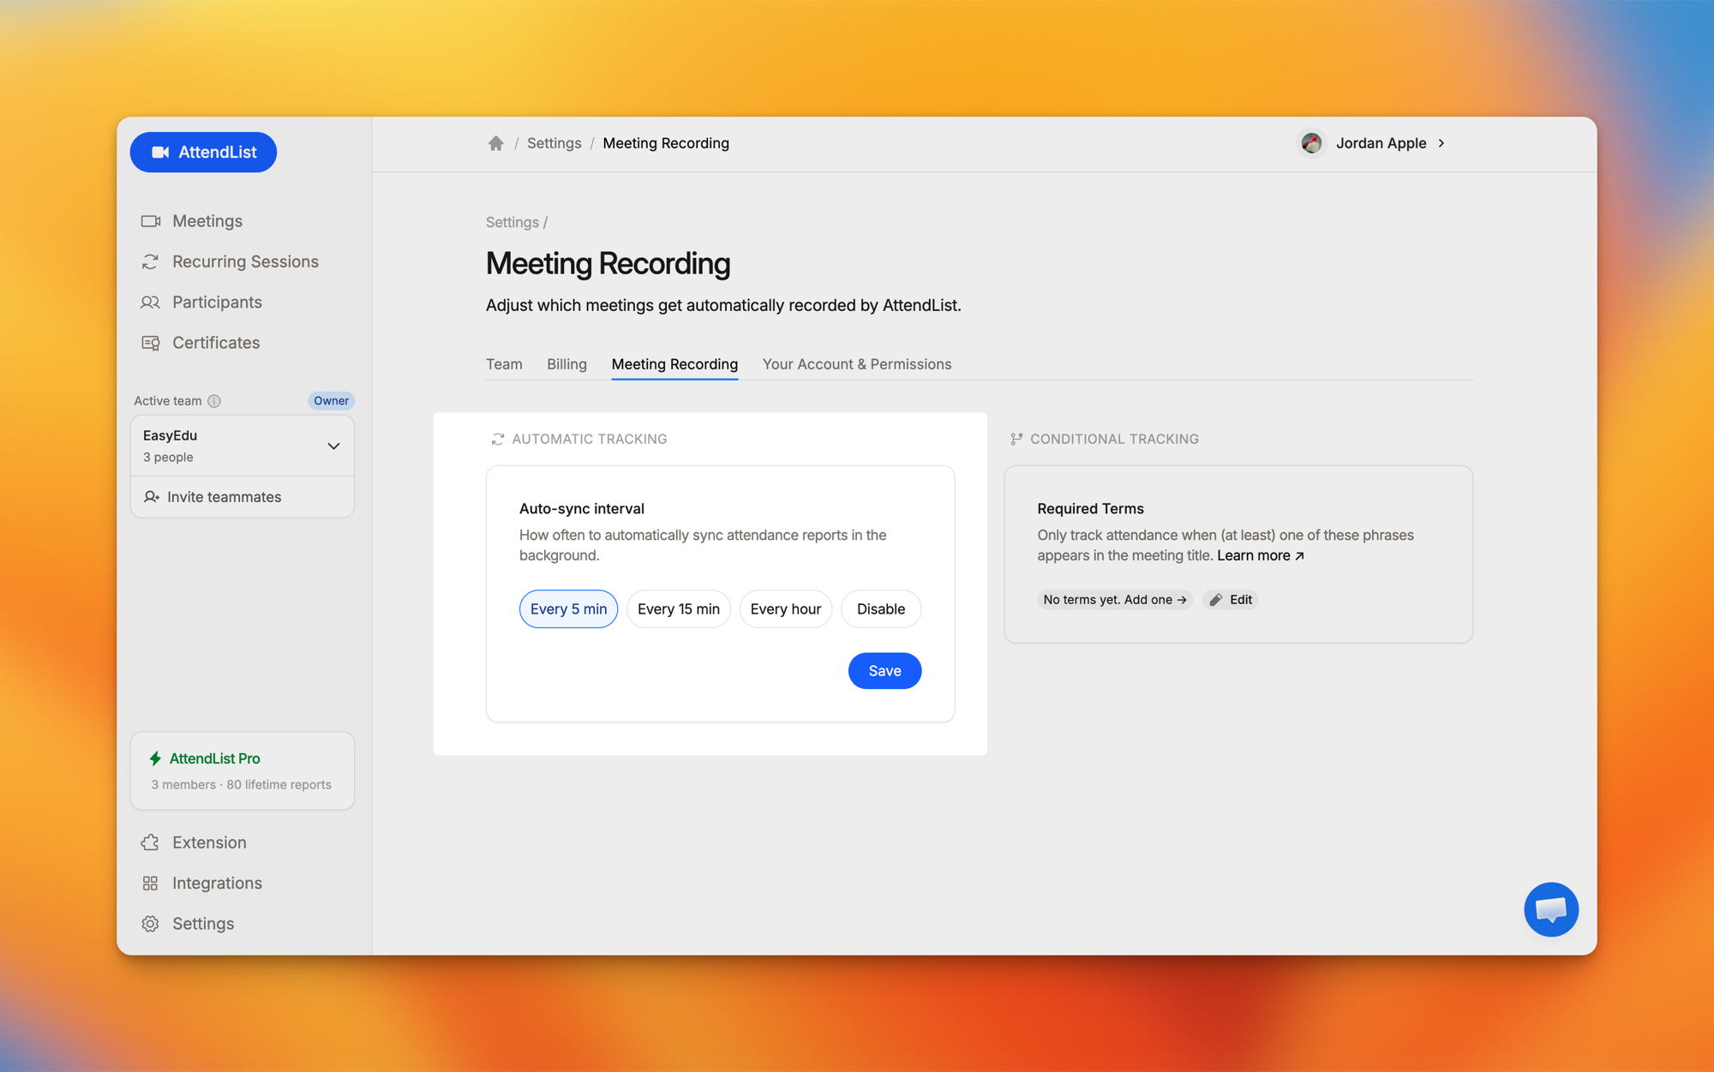The height and width of the screenshot is (1072, 1714).
Task: Open Extension in the sidebar
Action: [194, 842]
